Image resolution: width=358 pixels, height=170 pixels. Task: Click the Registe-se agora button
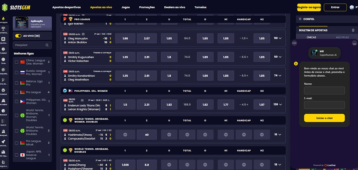pos(309,7)
